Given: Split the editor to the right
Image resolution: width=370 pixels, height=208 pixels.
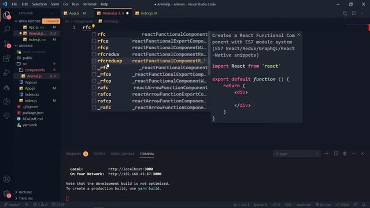Looking at the screenshot, I should [x=354, y=13].
